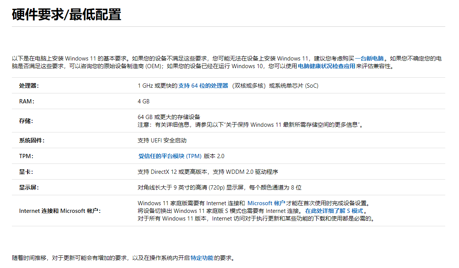Open the 一台新电脑 link

[369, 59]
